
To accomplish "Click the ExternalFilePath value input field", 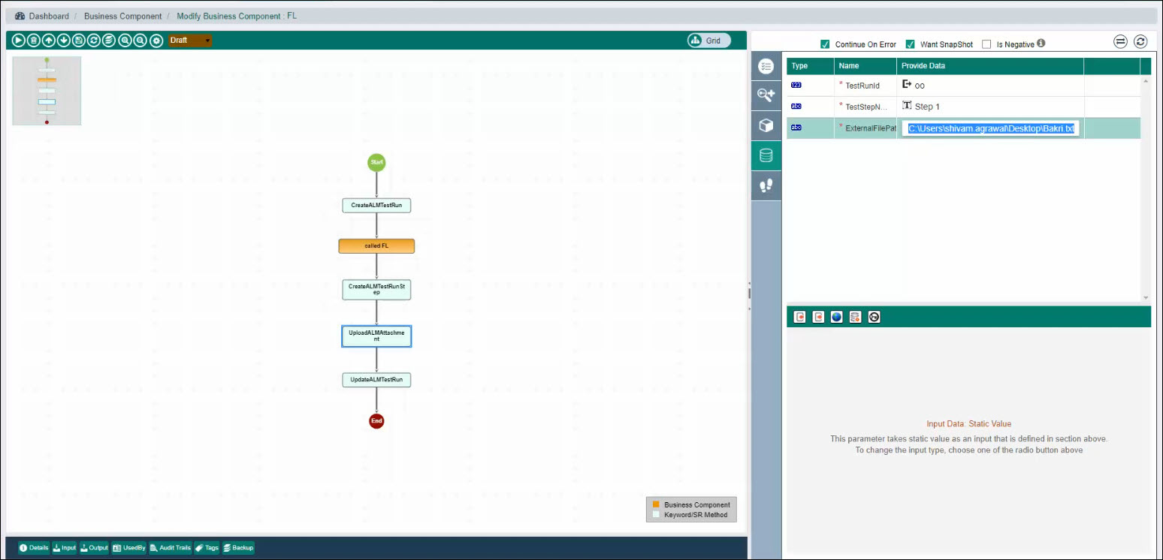I will coord(990,129).
